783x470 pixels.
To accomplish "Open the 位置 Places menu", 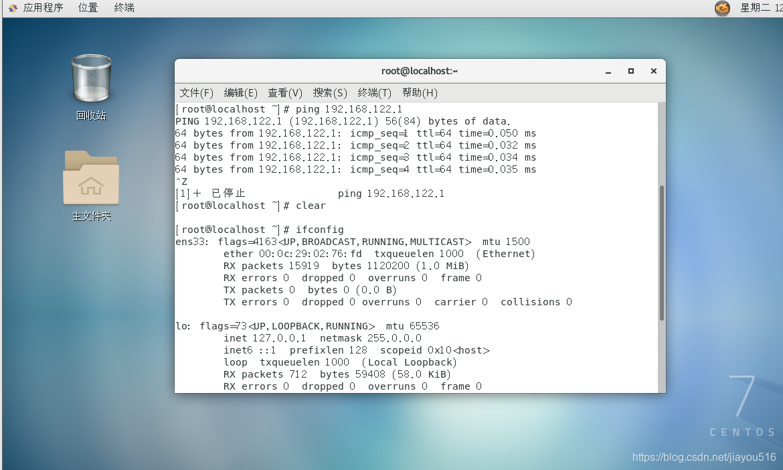I will (88, 7).
